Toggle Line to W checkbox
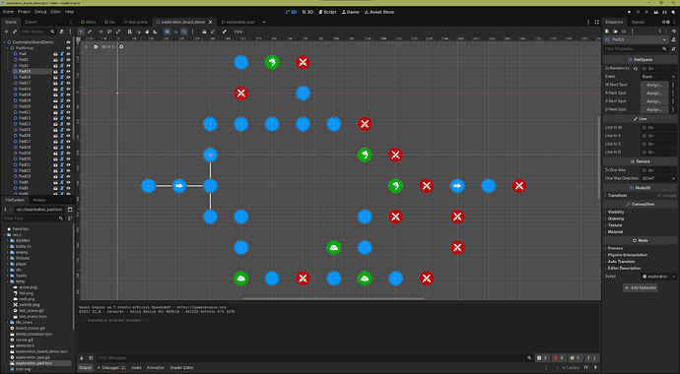This screenshot has width=680, height=374. pos(644,128)
